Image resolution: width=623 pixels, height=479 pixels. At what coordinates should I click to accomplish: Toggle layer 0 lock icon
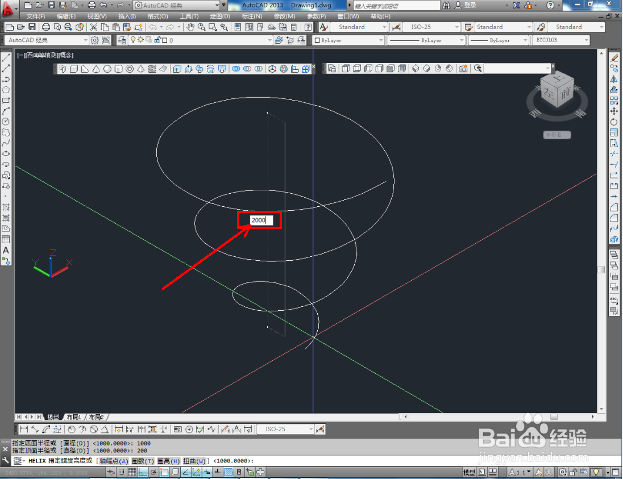157,40
